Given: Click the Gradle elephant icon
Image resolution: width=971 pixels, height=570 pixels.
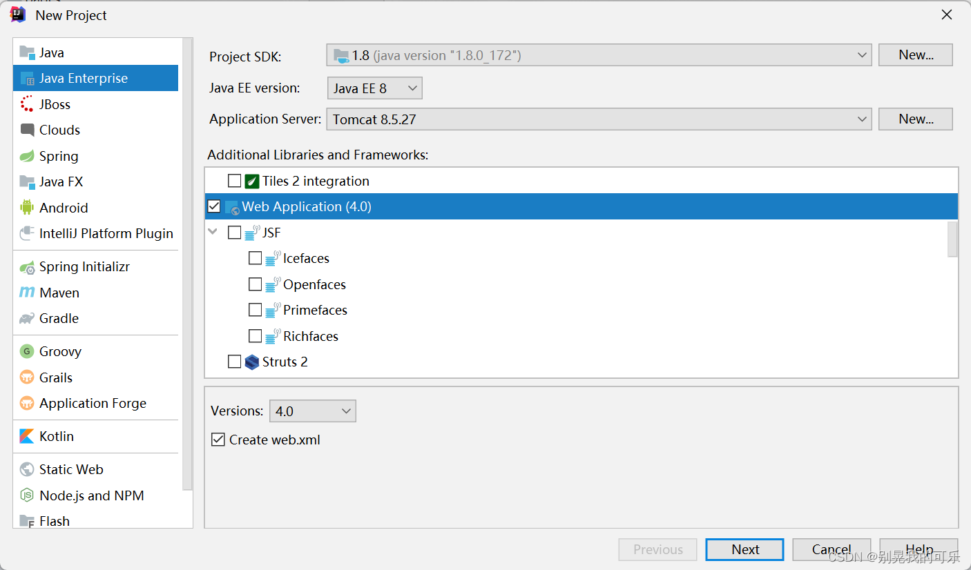Looking at the screenshot, I should point(27,318).
